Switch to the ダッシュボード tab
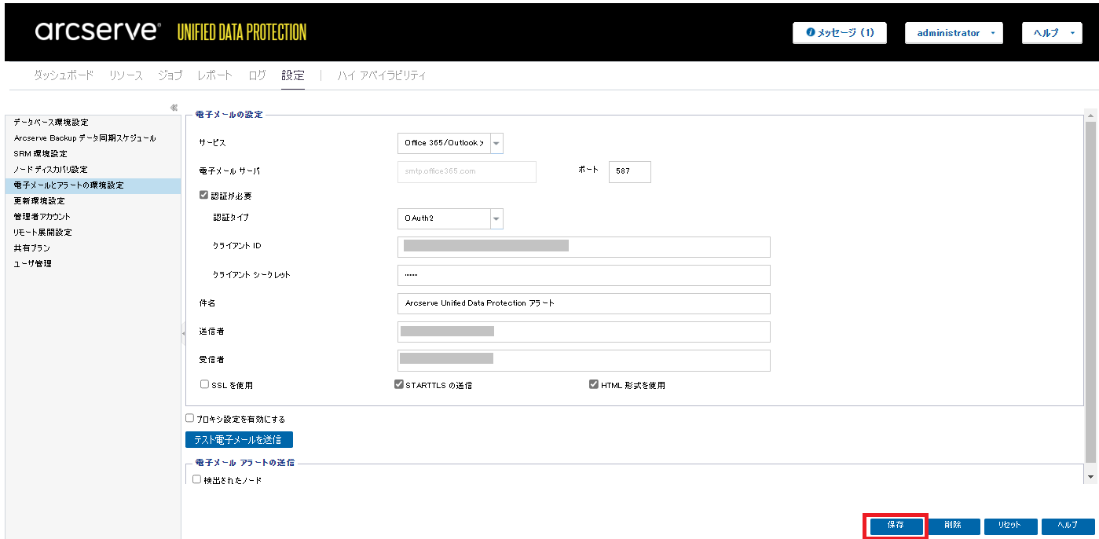1099x539 pixels. point(64,75)
